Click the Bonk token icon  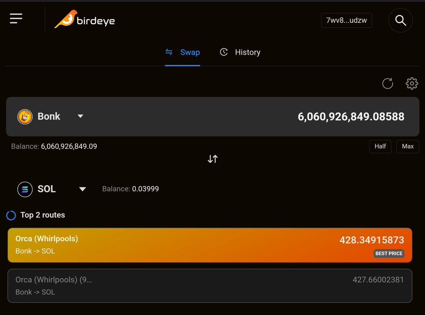25,117
